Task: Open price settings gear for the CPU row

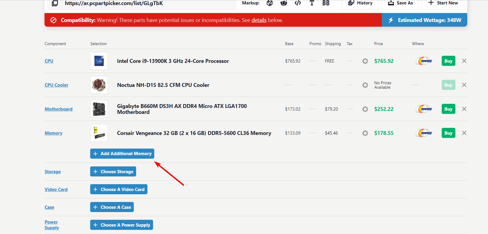Action: pos(365,61)
